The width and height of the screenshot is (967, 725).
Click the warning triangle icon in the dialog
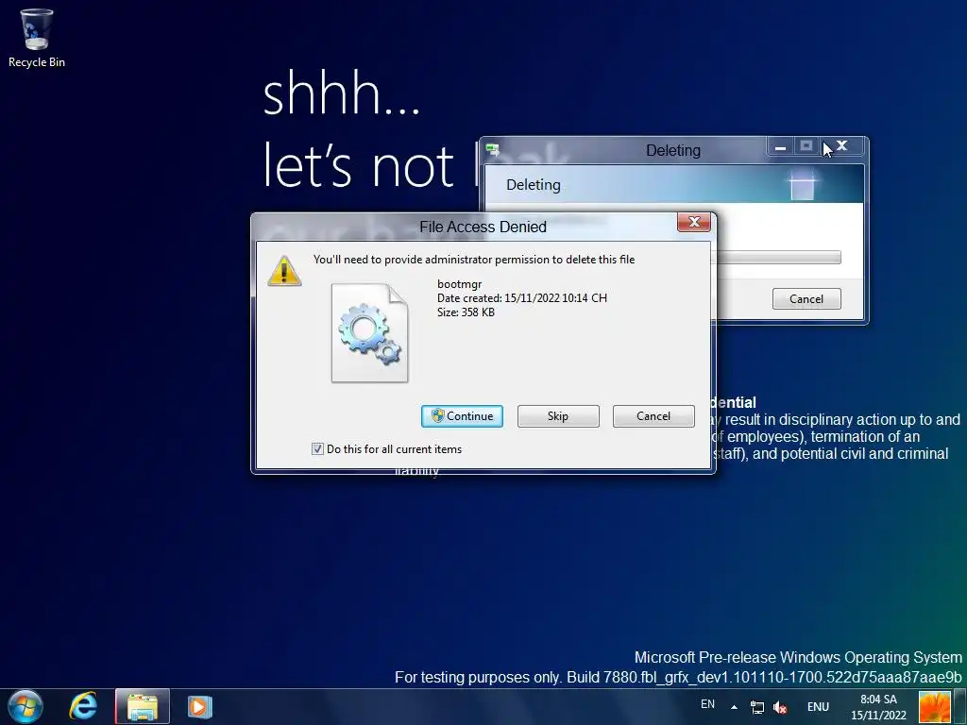284,271
